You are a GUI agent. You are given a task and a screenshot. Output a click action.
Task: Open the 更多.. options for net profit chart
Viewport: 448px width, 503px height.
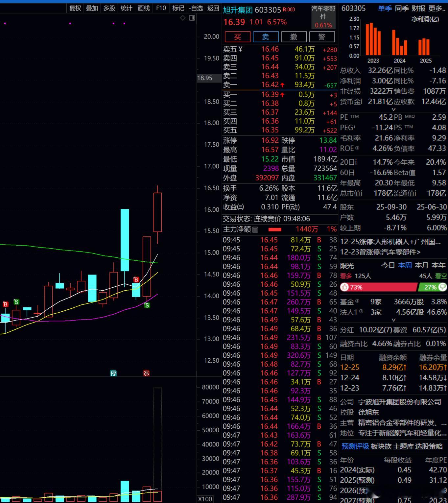pos(437,8)
